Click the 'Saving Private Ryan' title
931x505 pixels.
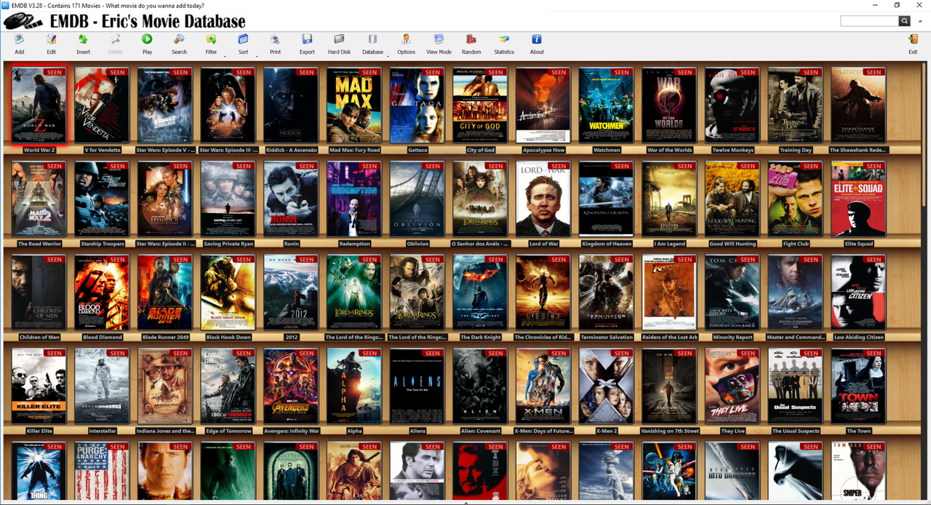(228, 244)
